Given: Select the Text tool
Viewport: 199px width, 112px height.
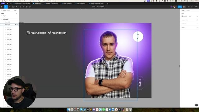Looking at the screenshot, I should coord(21,7).
